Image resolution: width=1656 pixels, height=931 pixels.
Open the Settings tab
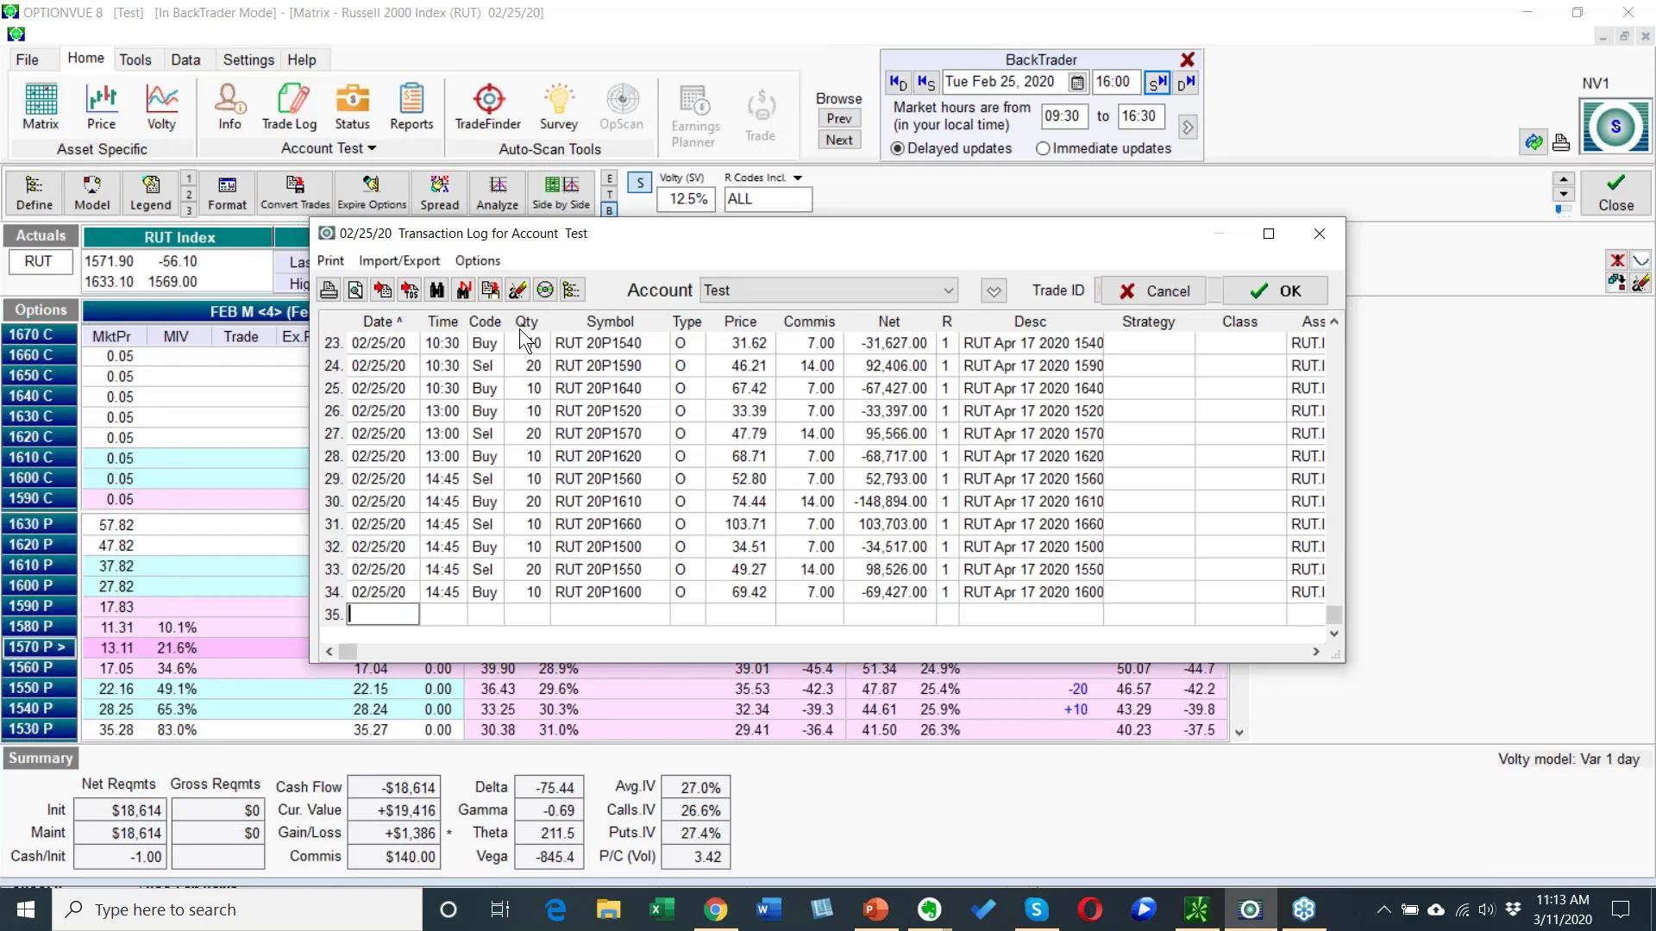coord(248,59)
